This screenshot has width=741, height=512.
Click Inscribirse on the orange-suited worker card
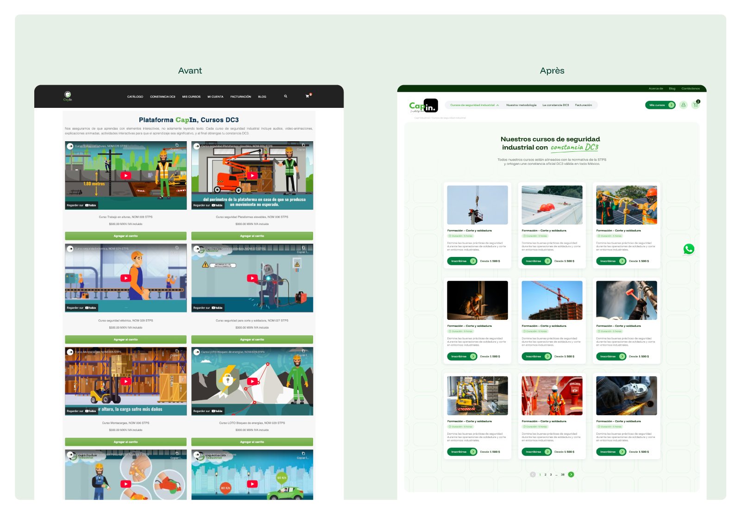[537, 452]
